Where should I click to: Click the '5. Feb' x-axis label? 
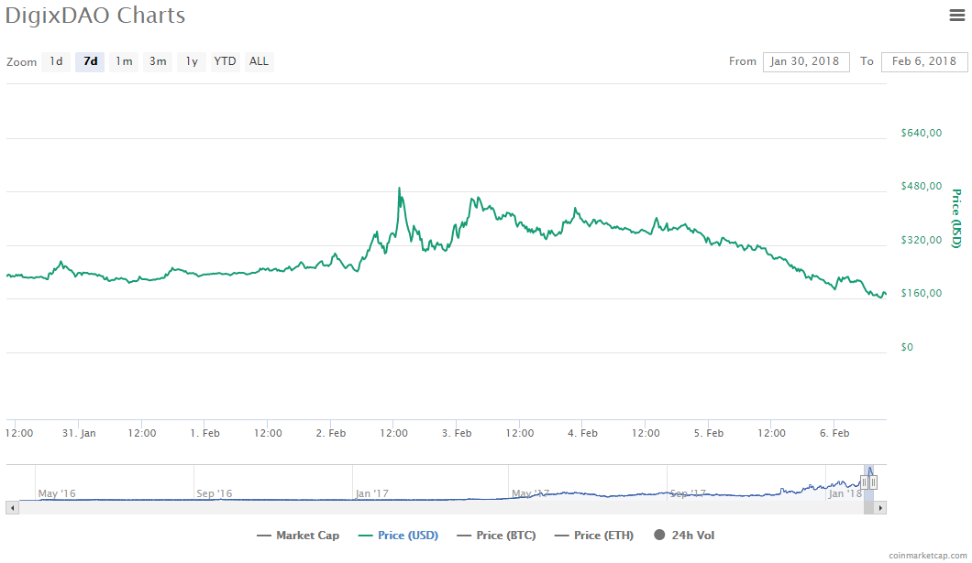point(709,433)
